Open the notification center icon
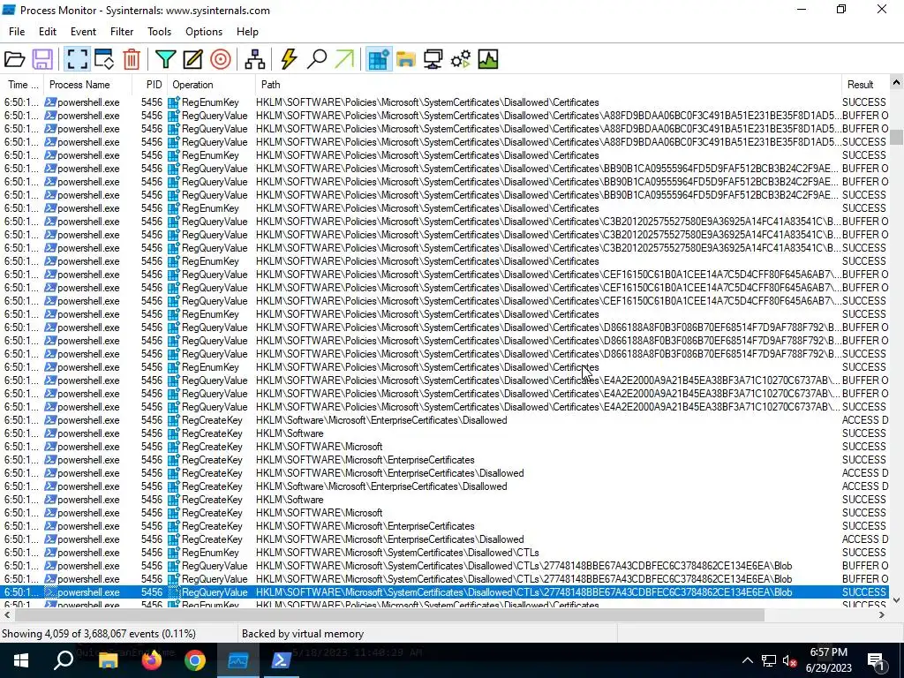904x678 pixels. click(x=876, y=660)
